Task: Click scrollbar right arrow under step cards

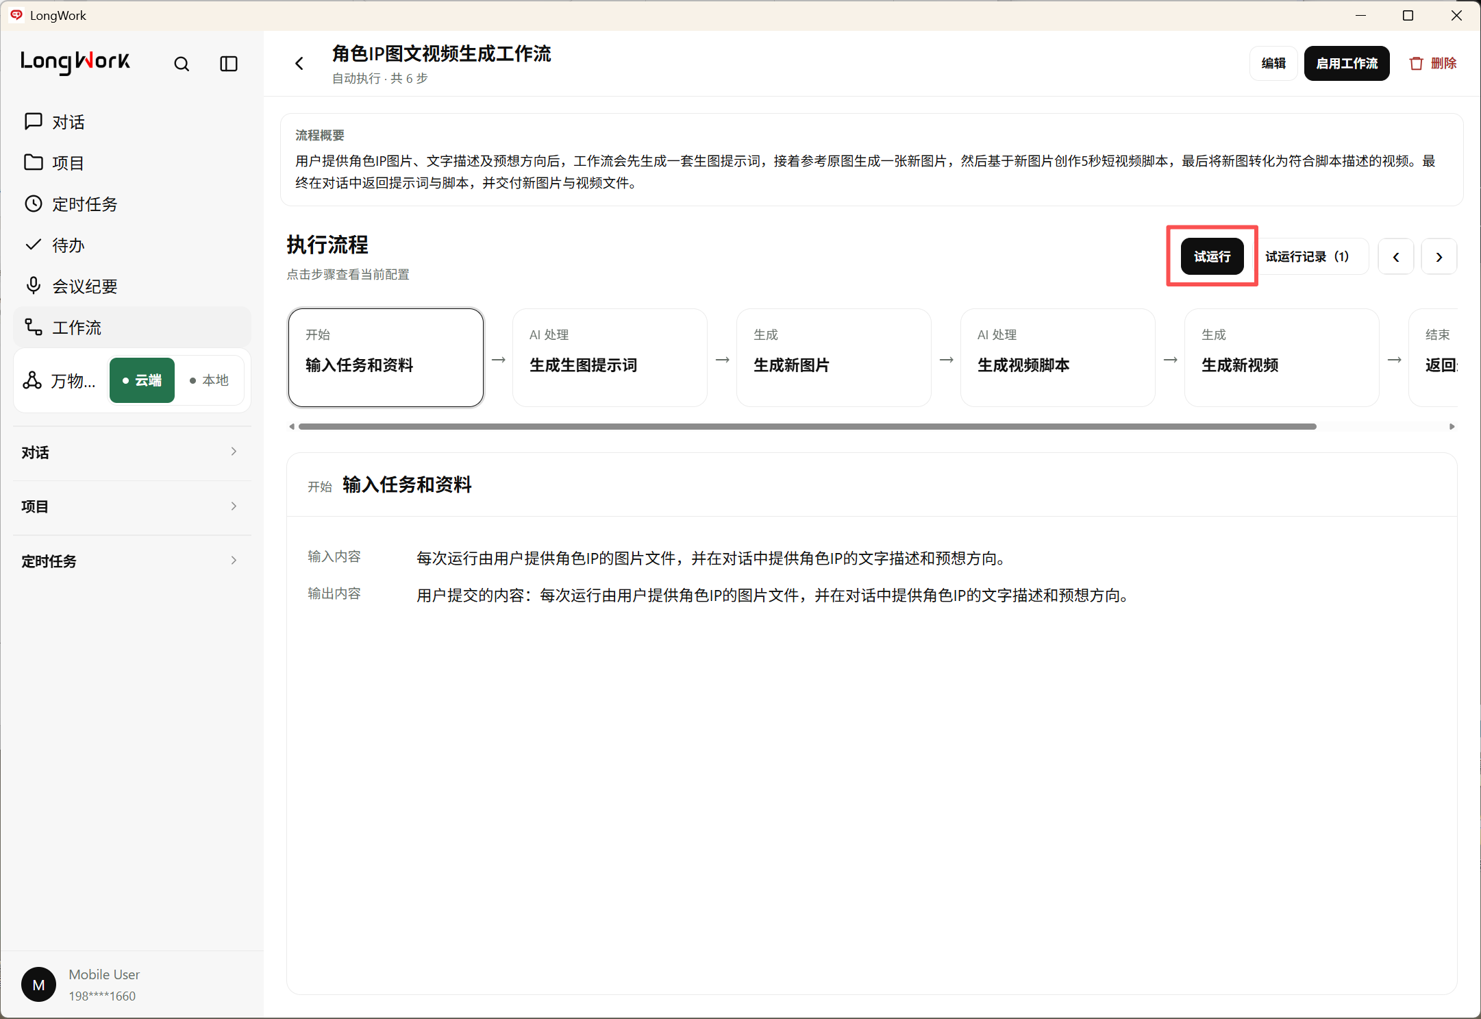Action: 1452,426
